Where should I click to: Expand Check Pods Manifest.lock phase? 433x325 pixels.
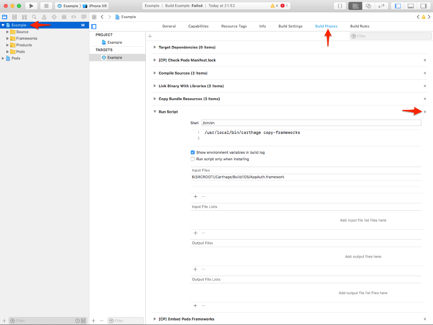155,60
